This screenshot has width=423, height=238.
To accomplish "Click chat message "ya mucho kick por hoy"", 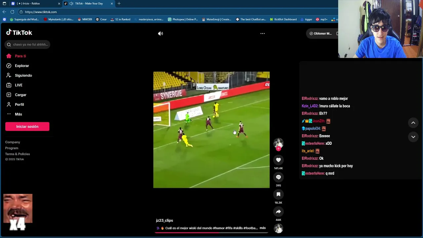I will (x=336, y=166).
